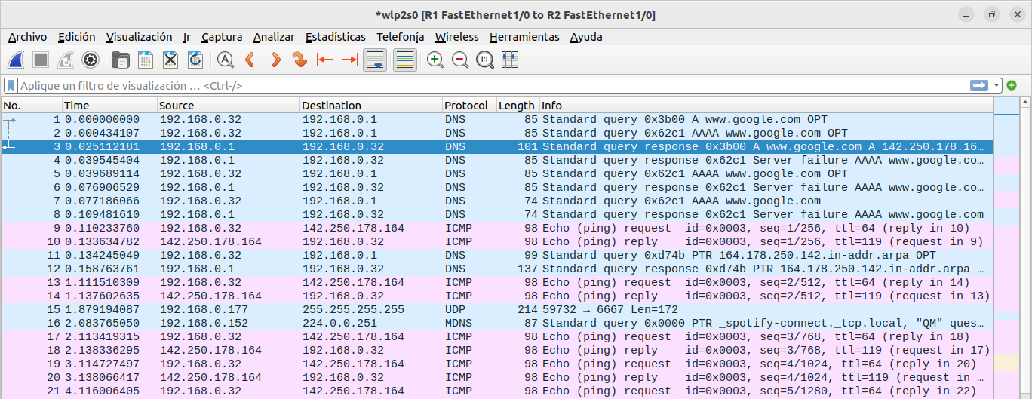1032x399 pixels.
Task: Sort by the Protocol column header
Action: (x=468, y=106)
